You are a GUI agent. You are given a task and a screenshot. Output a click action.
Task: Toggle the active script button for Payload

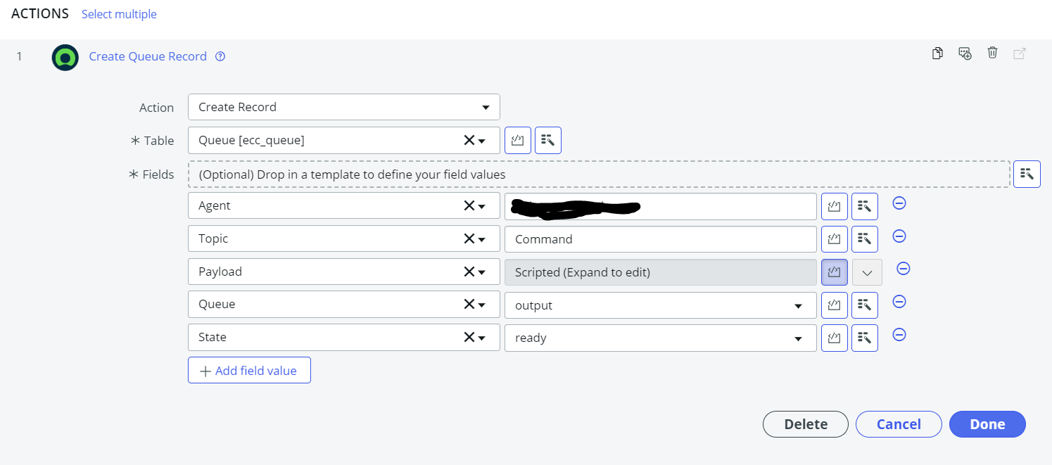point(834,272)
